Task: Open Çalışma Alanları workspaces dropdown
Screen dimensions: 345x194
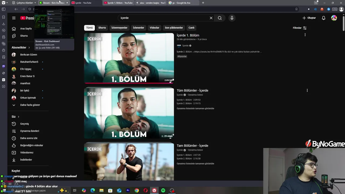Action: (24, 3)
